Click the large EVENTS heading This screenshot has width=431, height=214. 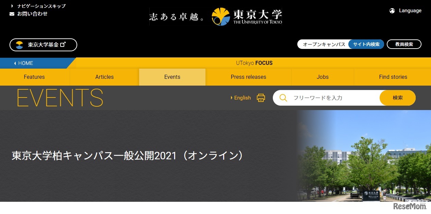click(60, 98)
